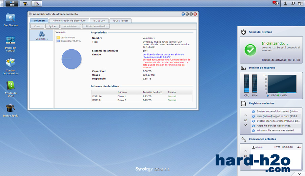Screen dimensions: 305x176
Task: Click log 'User [admin] logged in from'
Action: (276, 116)
